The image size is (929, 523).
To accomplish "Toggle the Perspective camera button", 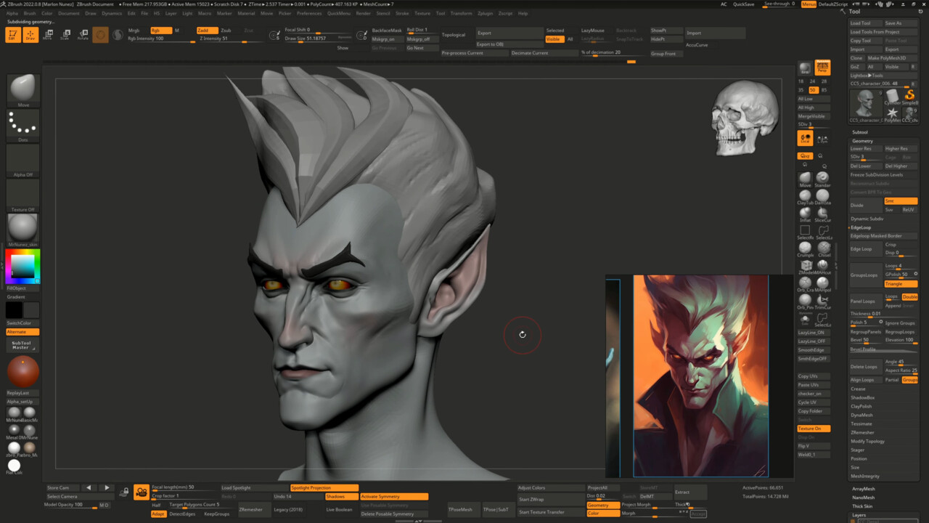I will tap(822, 68).
